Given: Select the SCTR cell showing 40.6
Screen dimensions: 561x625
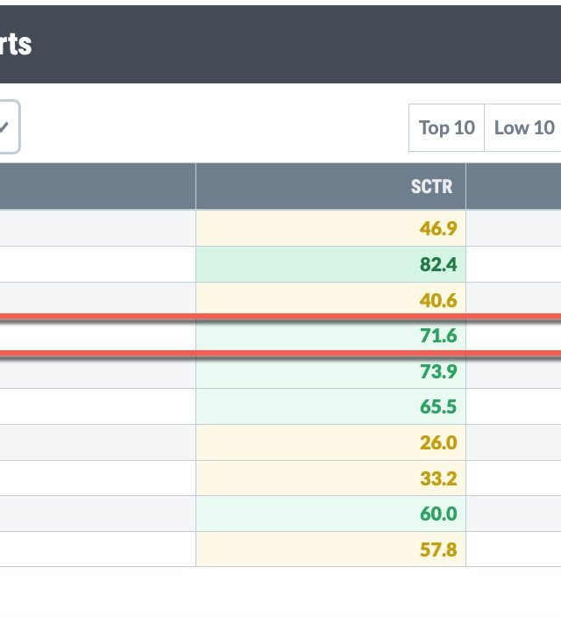Looking at the screenshot, I should [437, 300].
